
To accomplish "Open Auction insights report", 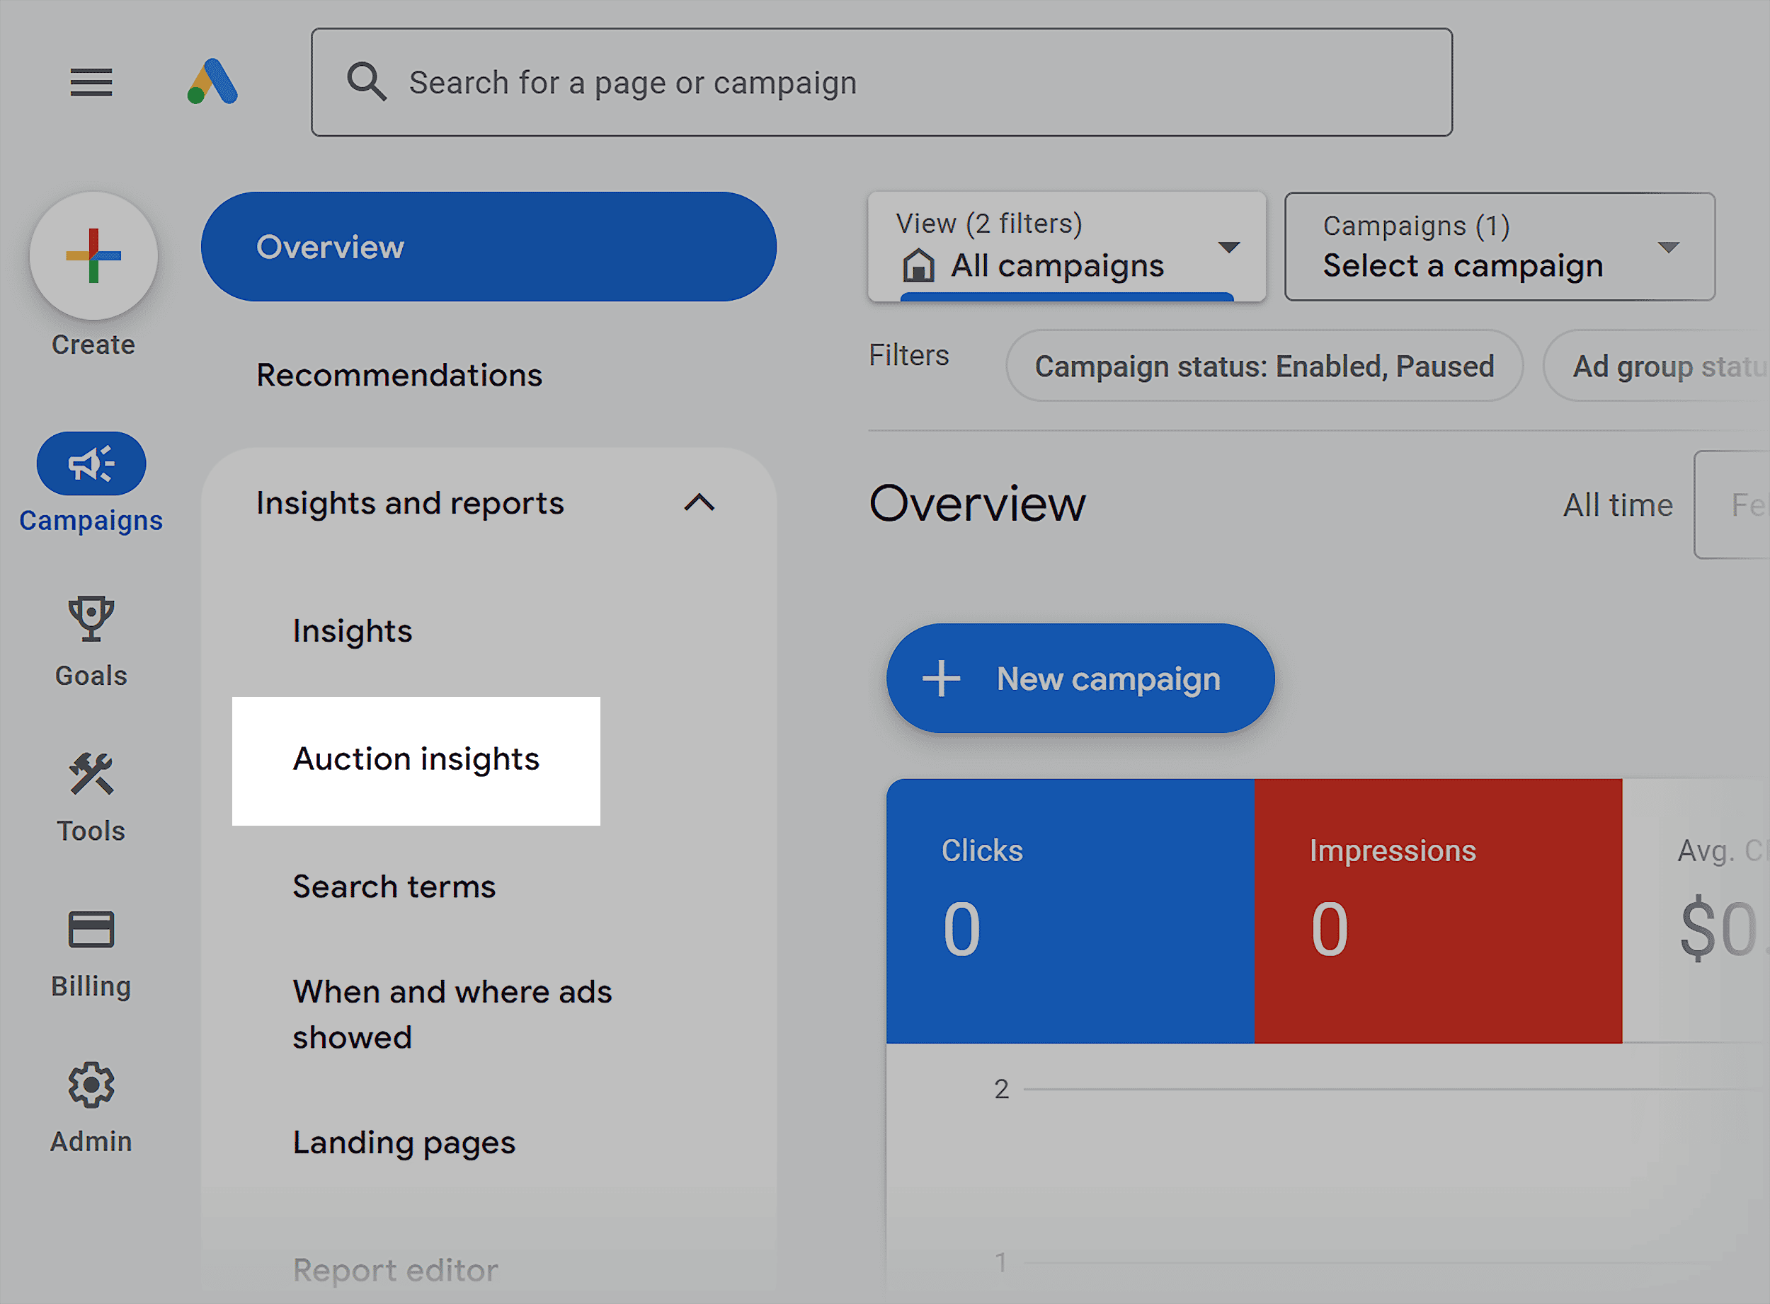I will click(x=416, y=759).
